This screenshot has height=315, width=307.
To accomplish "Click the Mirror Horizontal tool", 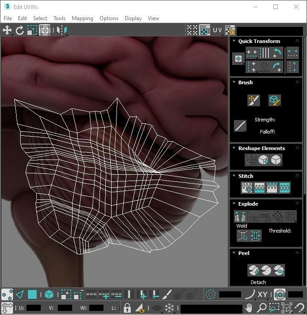I will [62, 30].
